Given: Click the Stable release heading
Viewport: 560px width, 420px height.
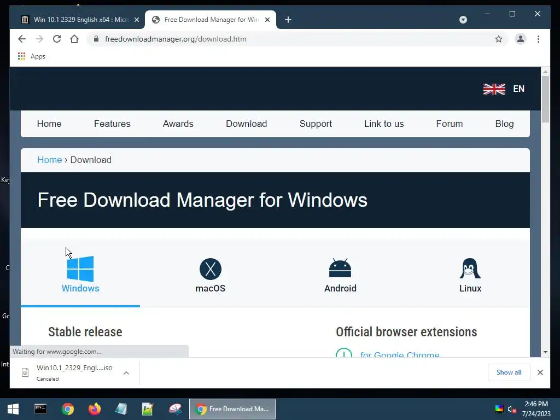Looking at the screenshot, I should click(x=85, y=332).
